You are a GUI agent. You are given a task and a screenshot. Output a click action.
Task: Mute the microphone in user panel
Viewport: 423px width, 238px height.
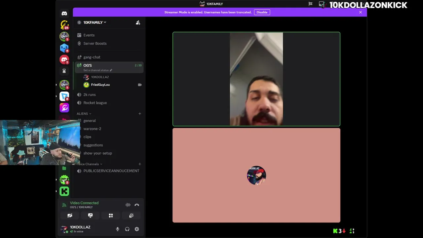point(117,229)
